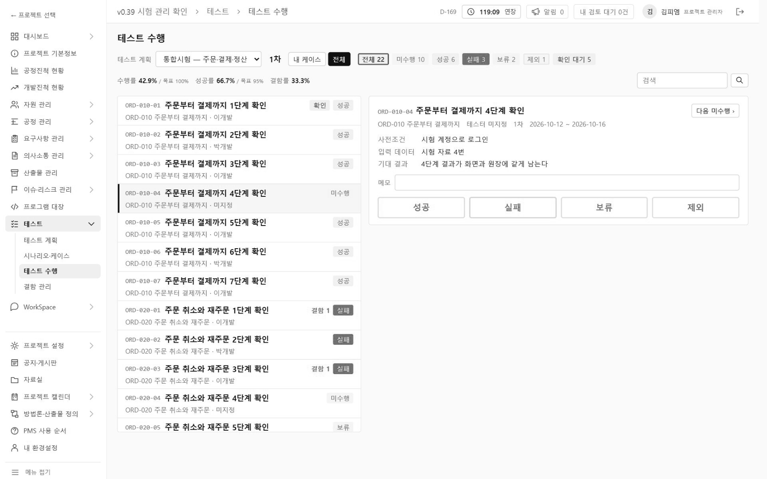
Task: Open the 시나리오·케이스 submenu item
Action: pyautogui.click(x=60, y=256)
